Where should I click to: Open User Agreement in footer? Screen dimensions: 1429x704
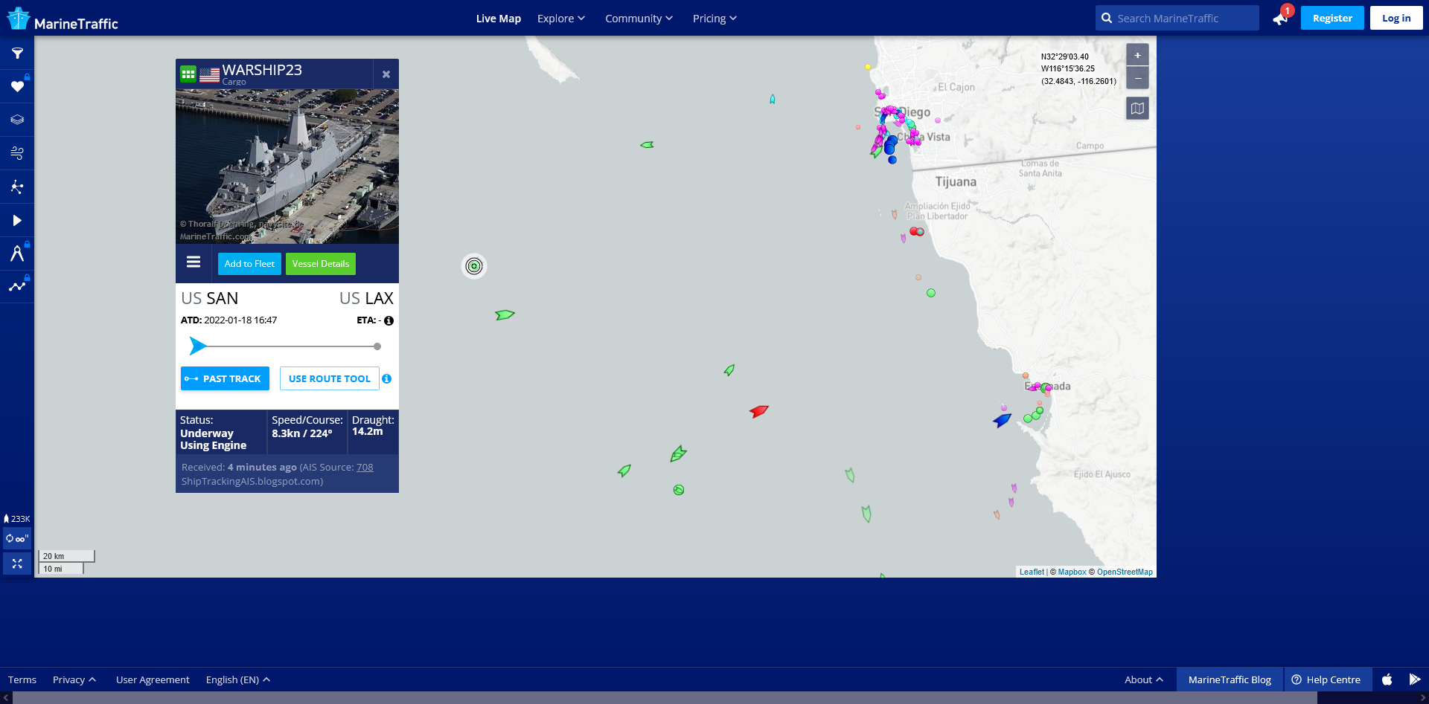click(153, 679)
